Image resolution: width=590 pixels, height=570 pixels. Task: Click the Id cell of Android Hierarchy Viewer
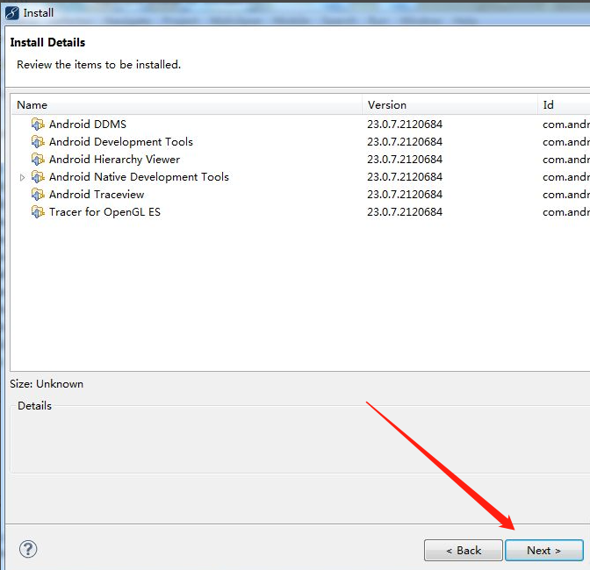pyautogui.click(x=566, y=160)
